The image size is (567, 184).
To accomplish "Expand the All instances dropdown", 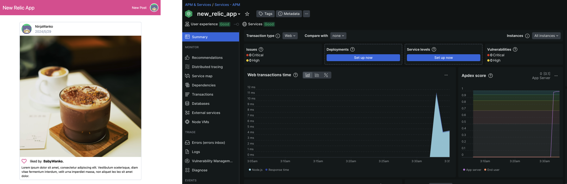I will coord(546,36).
